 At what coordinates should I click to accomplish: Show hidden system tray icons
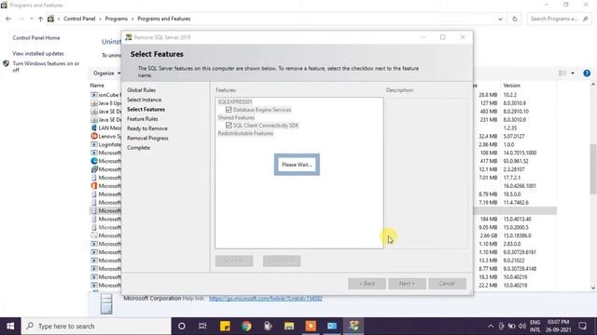click(491, 327)
